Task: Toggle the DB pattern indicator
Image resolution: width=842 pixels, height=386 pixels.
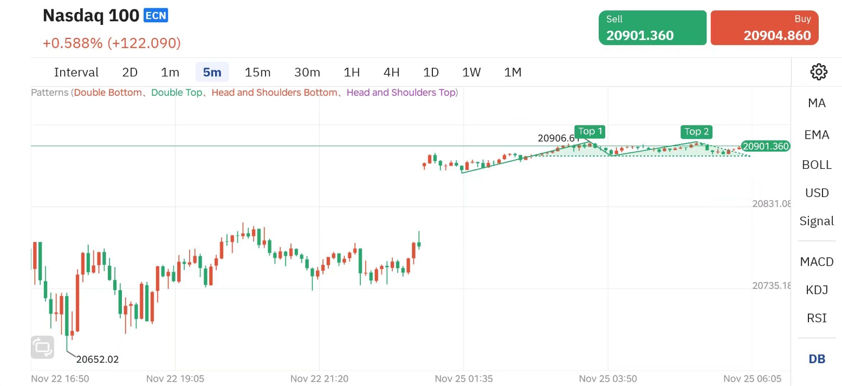Action: tap(817, 358)
